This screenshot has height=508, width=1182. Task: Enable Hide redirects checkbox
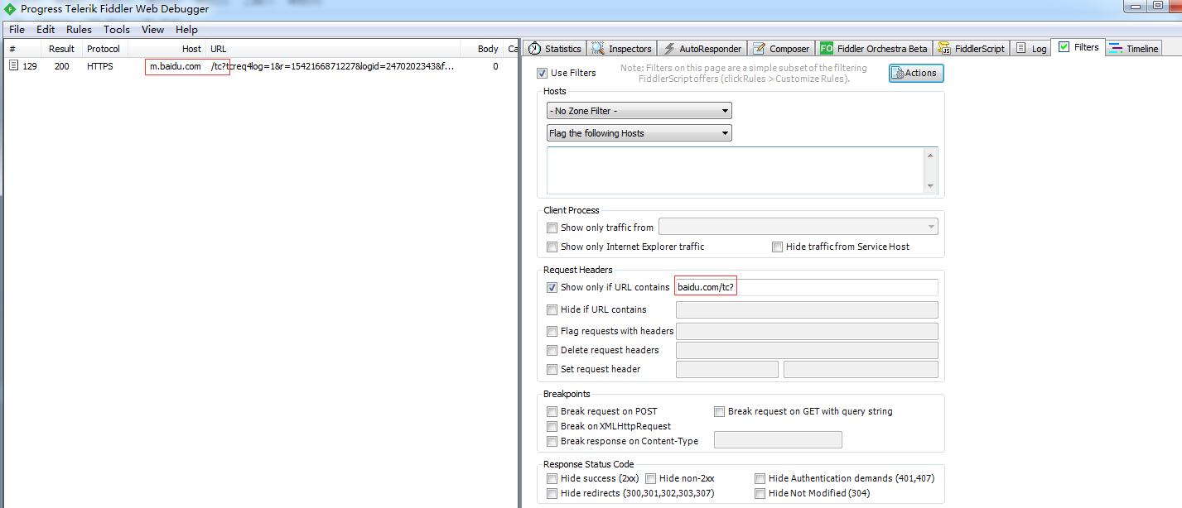[552, 493]
